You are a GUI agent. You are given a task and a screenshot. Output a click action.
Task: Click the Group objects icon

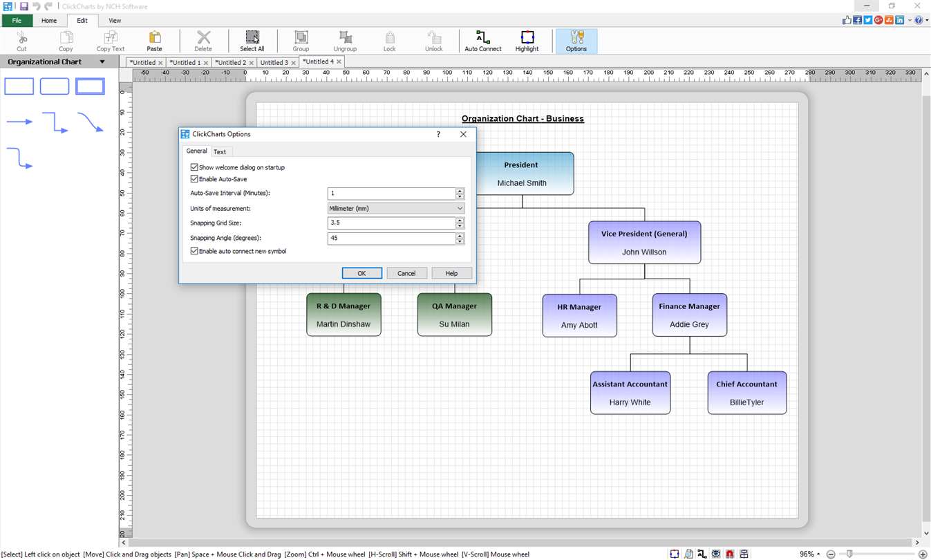pyautogui.click(x=301, y=37)
